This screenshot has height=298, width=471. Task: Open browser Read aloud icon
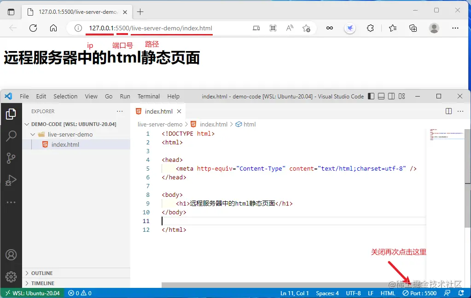[x=290, y=28]
